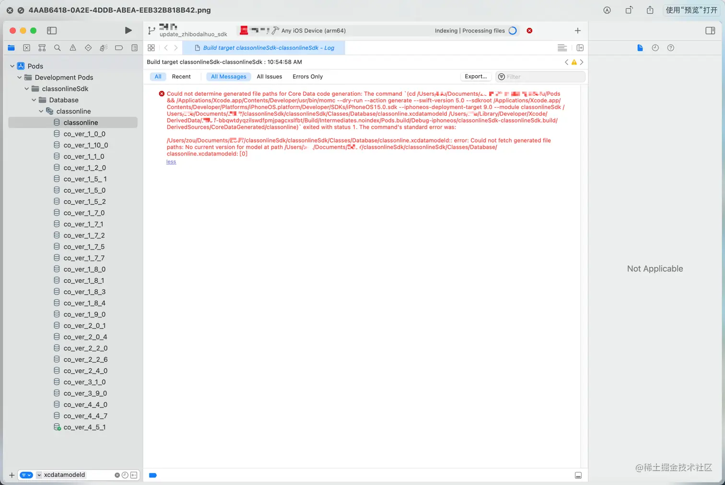Click the Indexing progress spinner
Screen dimensions: 725x485
[513, 30]
